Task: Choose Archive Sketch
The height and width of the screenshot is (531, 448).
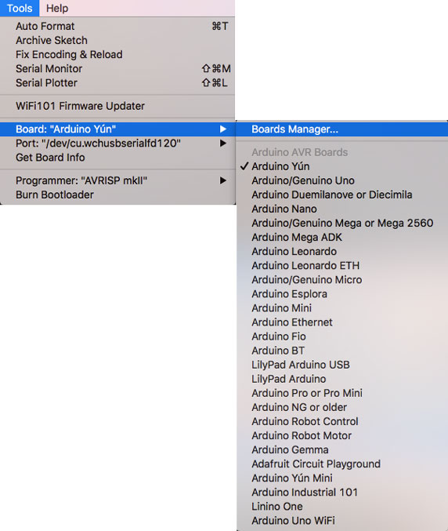Action: (x=117, y=40)
